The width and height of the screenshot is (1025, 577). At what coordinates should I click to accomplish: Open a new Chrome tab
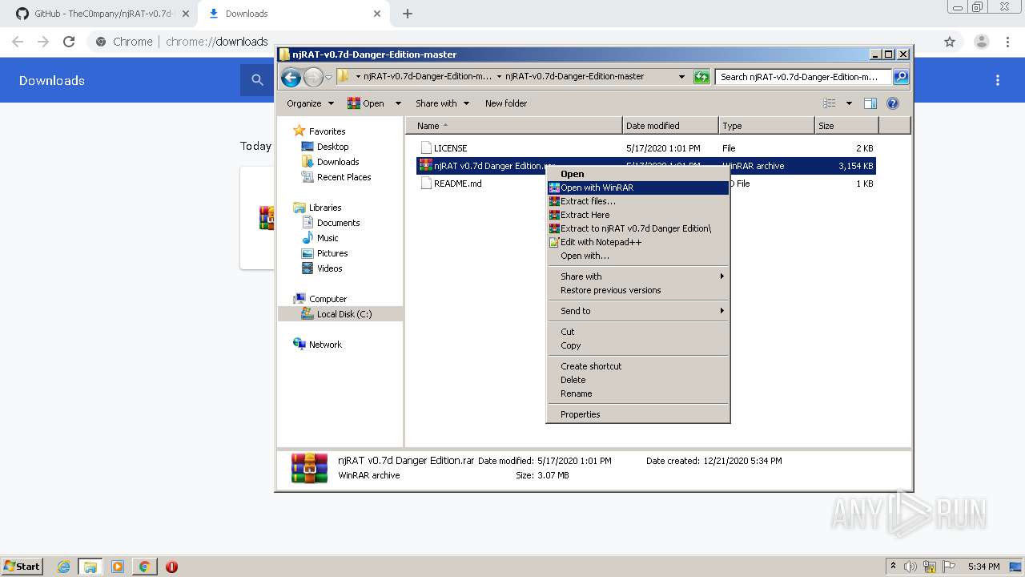(x=408, y=14)
